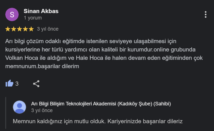Click the like count number 3
Screen dimensions: 214x131
(17, 83)
